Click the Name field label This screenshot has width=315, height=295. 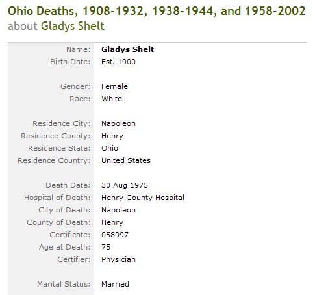tap(79, 49)
